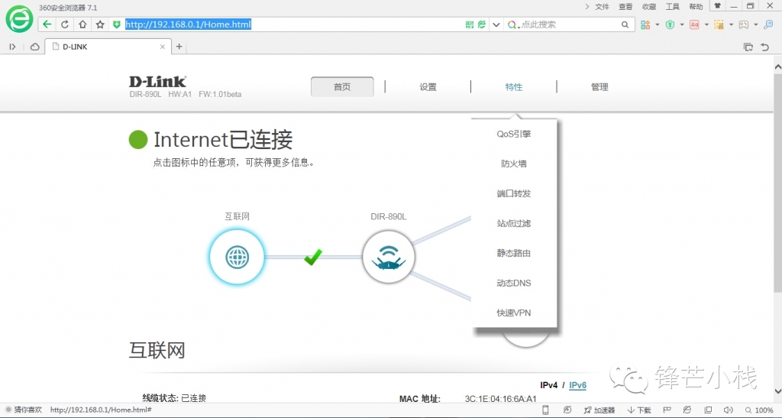Expand the apps grid dropdown arrow

pyautogui.click(x=658, y=24)
